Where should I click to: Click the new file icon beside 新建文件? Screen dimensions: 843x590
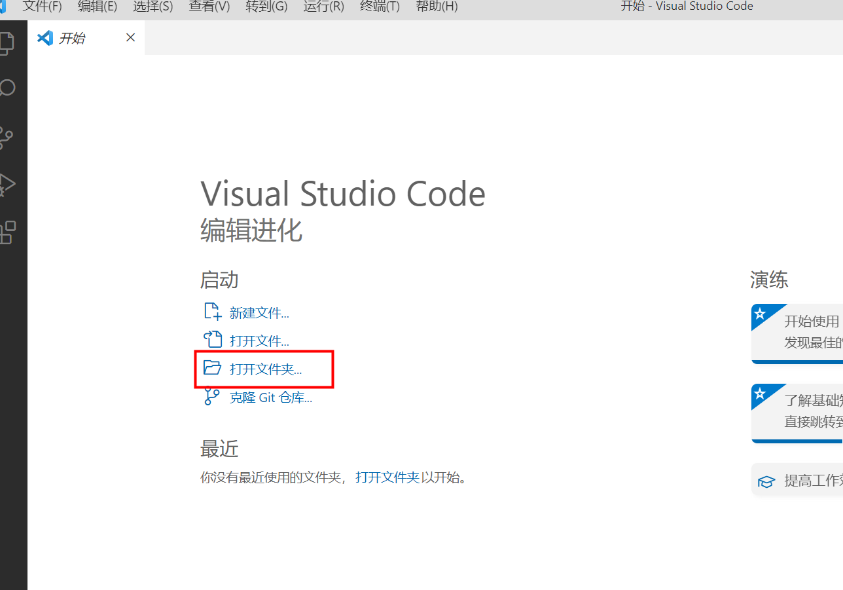pos(213,311)
